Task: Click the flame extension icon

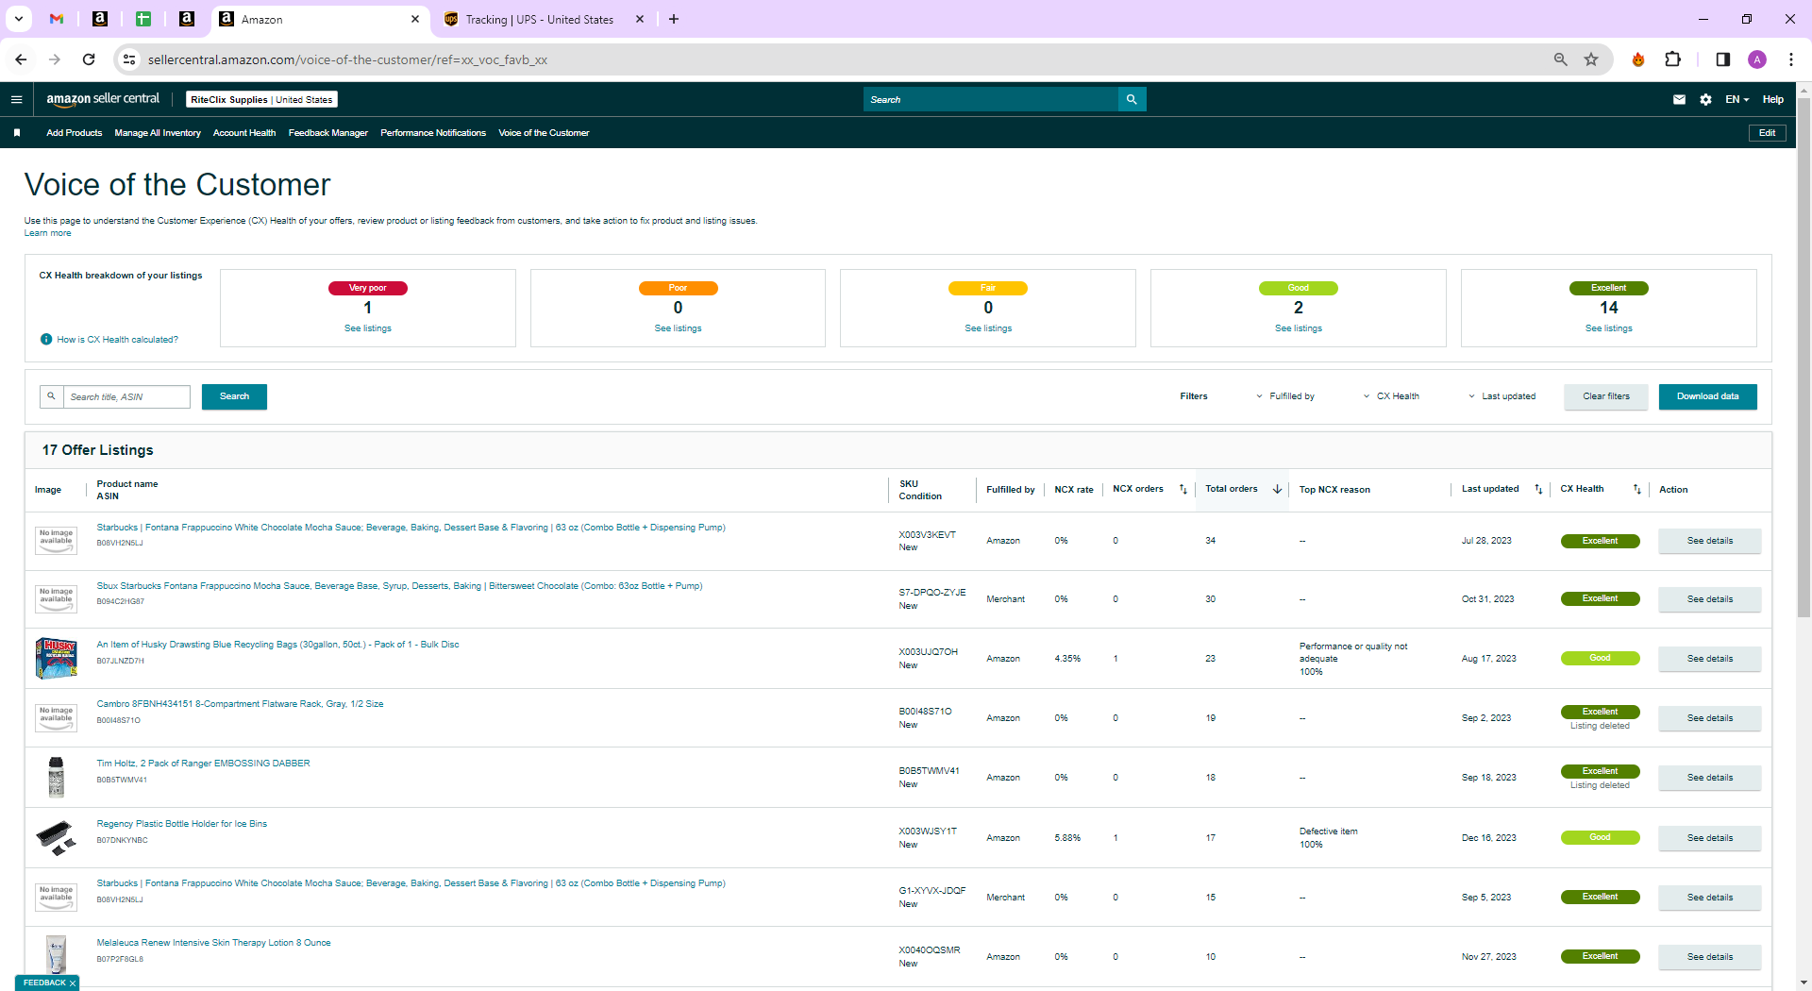Action: pos(1638,59)
